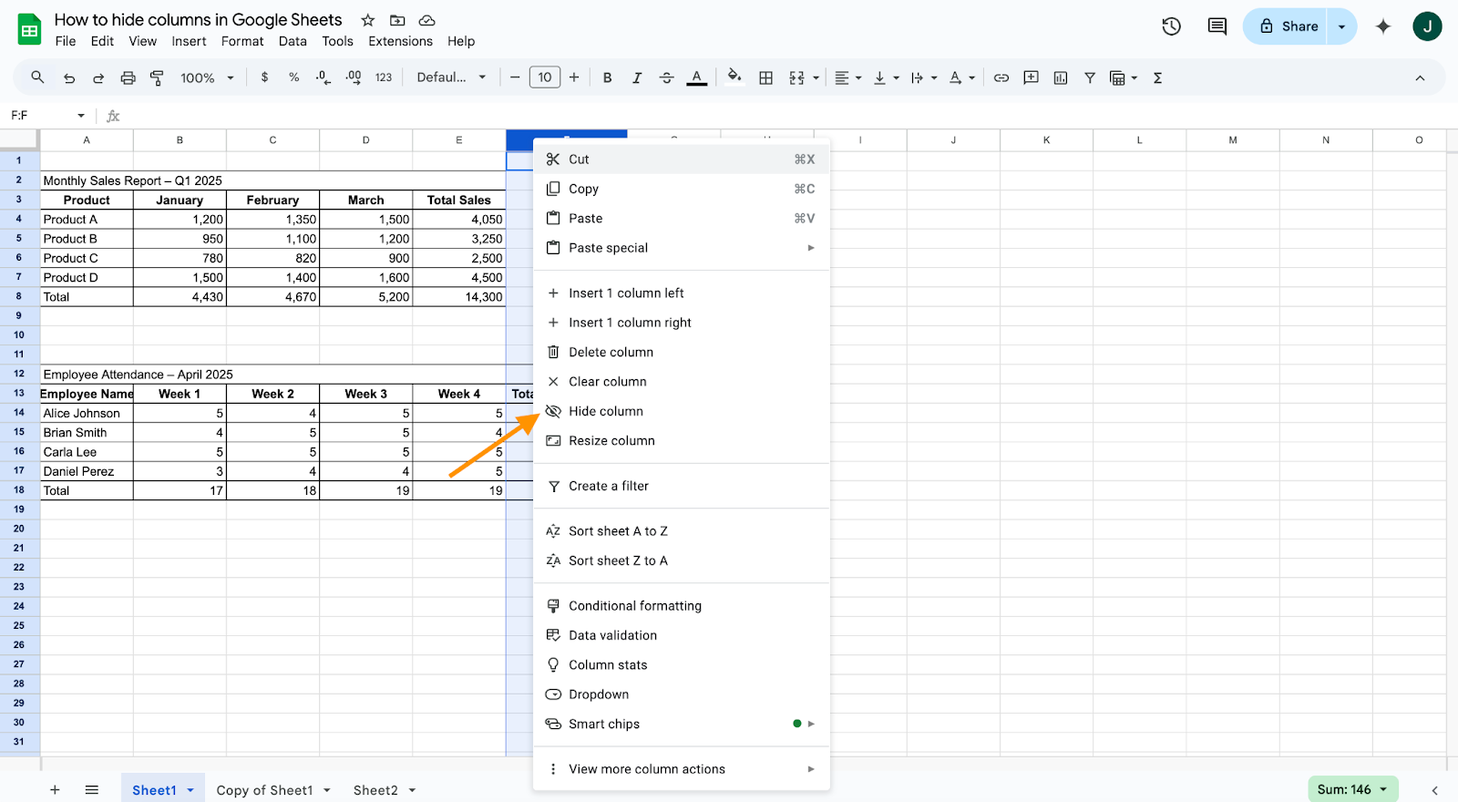Open the functions sigma icon

1157,78
